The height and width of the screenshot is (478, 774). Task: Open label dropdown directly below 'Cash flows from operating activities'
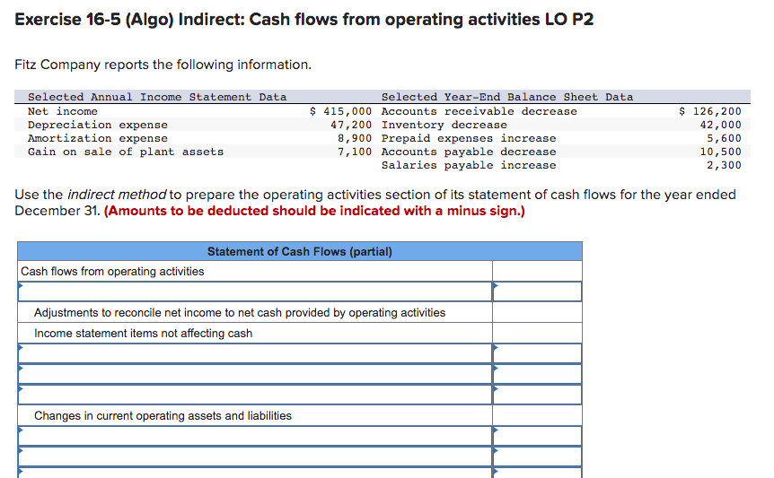[x=255, y=291]
